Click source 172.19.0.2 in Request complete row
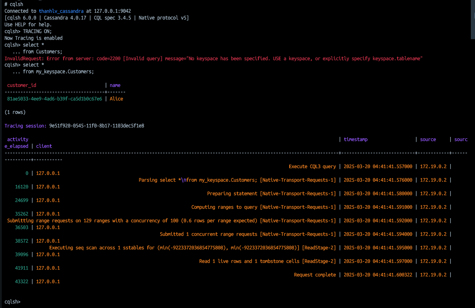The width and height of the screenshot is (475, 308). [433, 275]
